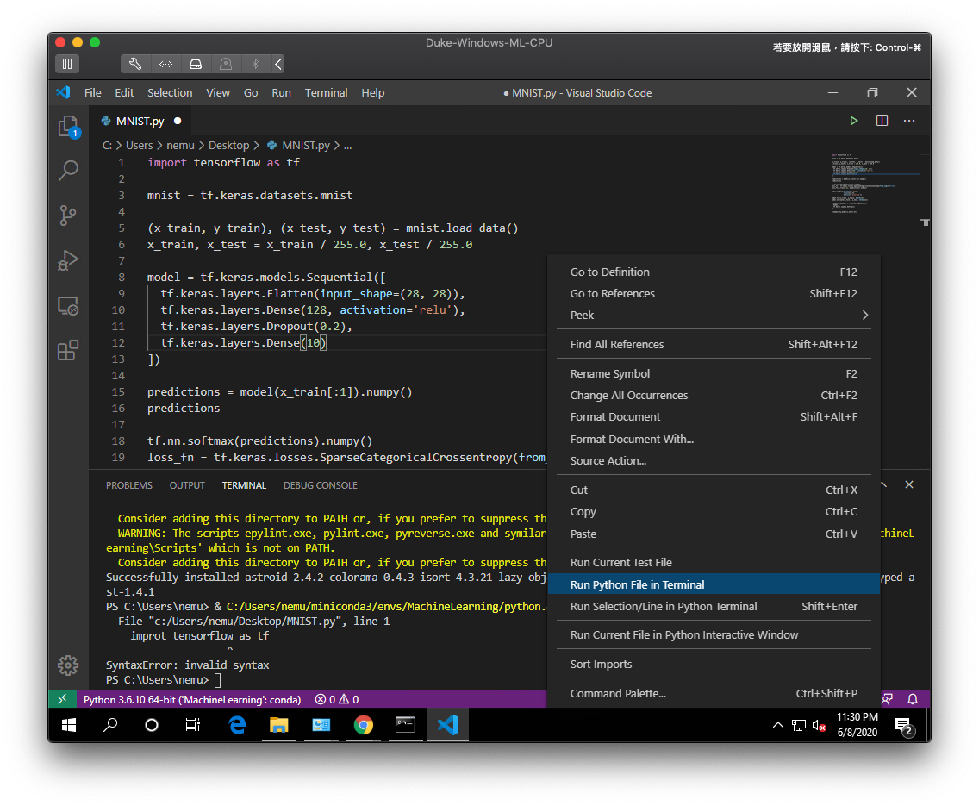Switch to the PROBLEMS tab

pyautogui.click(x=128, y=485)
